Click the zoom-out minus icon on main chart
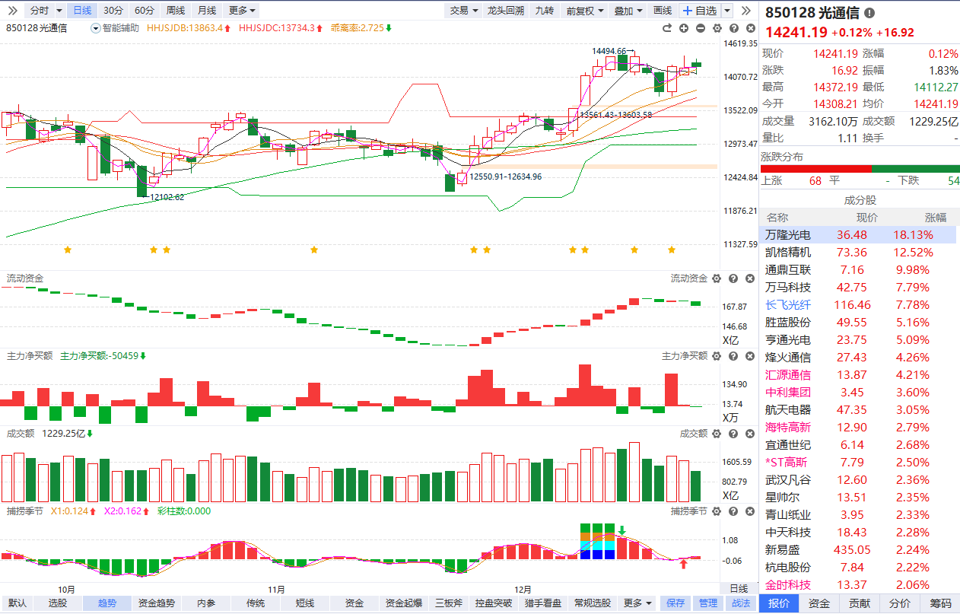Image resolution: width=960 pixels, height=614 pixels. [700, 28]
